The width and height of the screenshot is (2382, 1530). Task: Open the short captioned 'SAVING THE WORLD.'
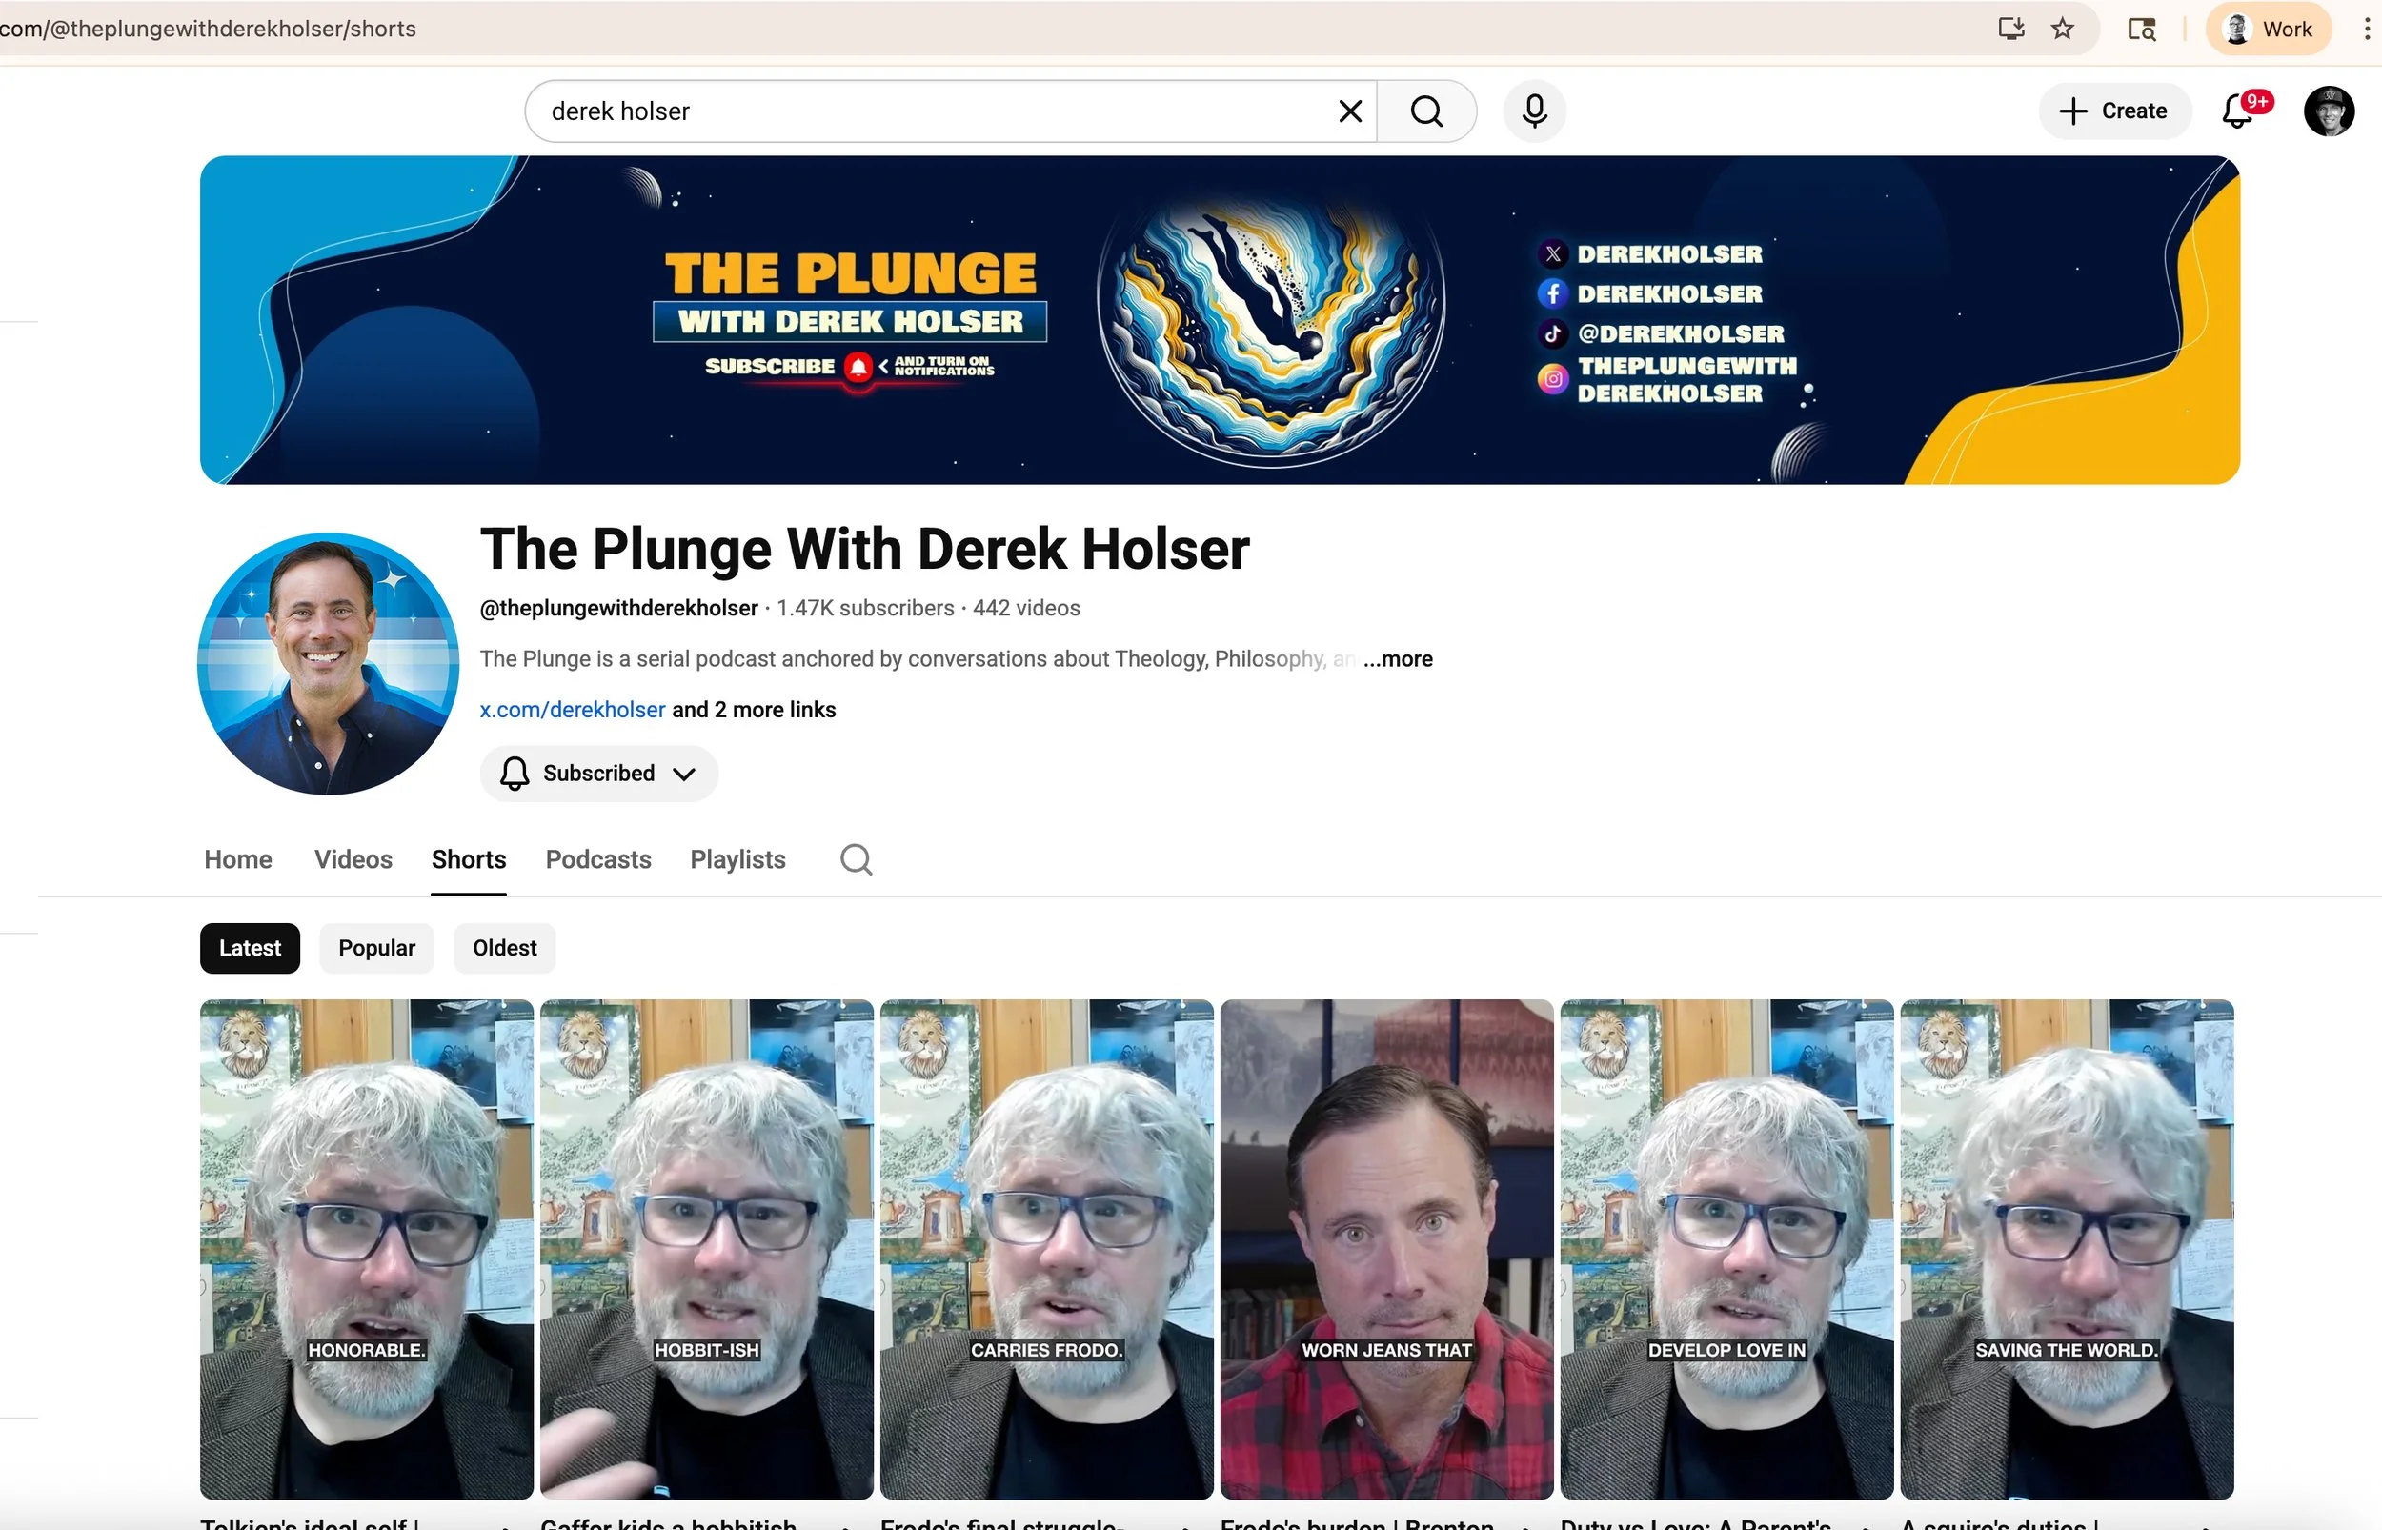pos(2068,1249)
